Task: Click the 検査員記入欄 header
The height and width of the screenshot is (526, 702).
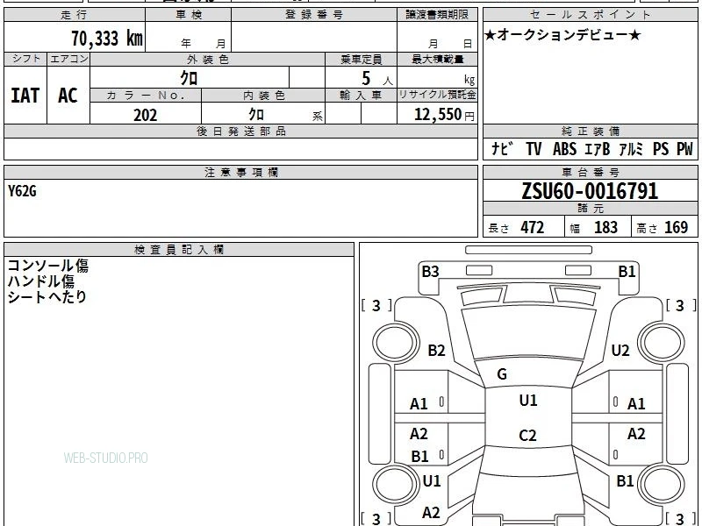Action: point(179,250)
